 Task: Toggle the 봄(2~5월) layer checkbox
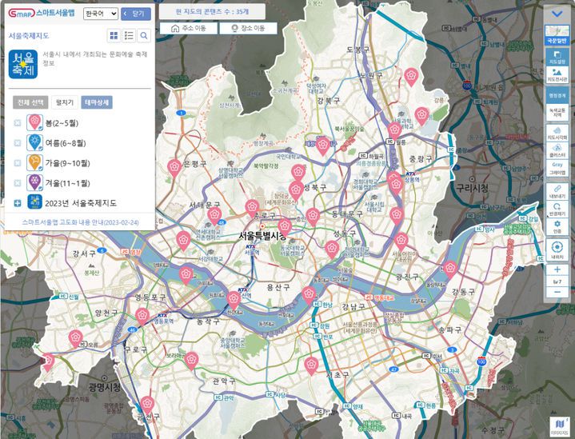click(18, 122)
